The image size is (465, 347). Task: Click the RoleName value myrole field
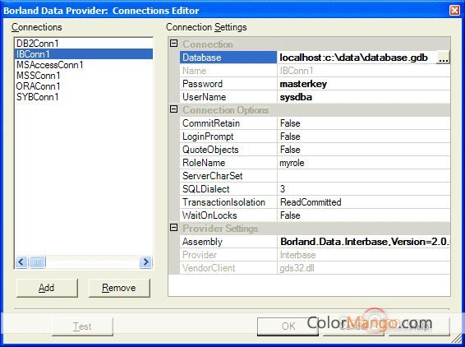[364, 163]
